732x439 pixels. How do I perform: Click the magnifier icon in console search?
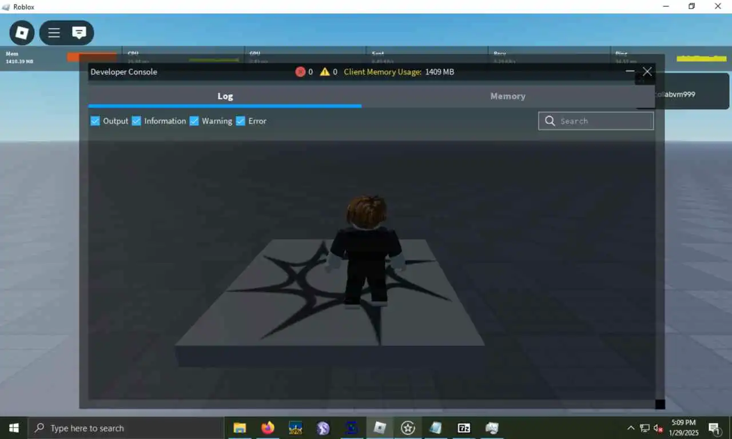pos(550,121)
